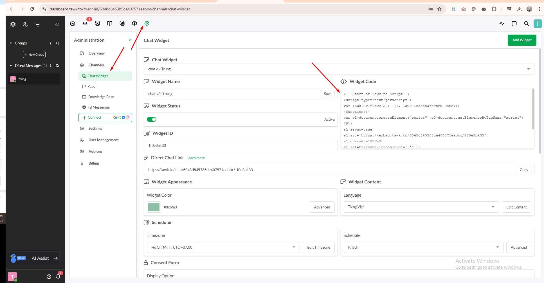Screen dimensions: 544x283
Task: Collapse the Groups section
Action: 11,43
